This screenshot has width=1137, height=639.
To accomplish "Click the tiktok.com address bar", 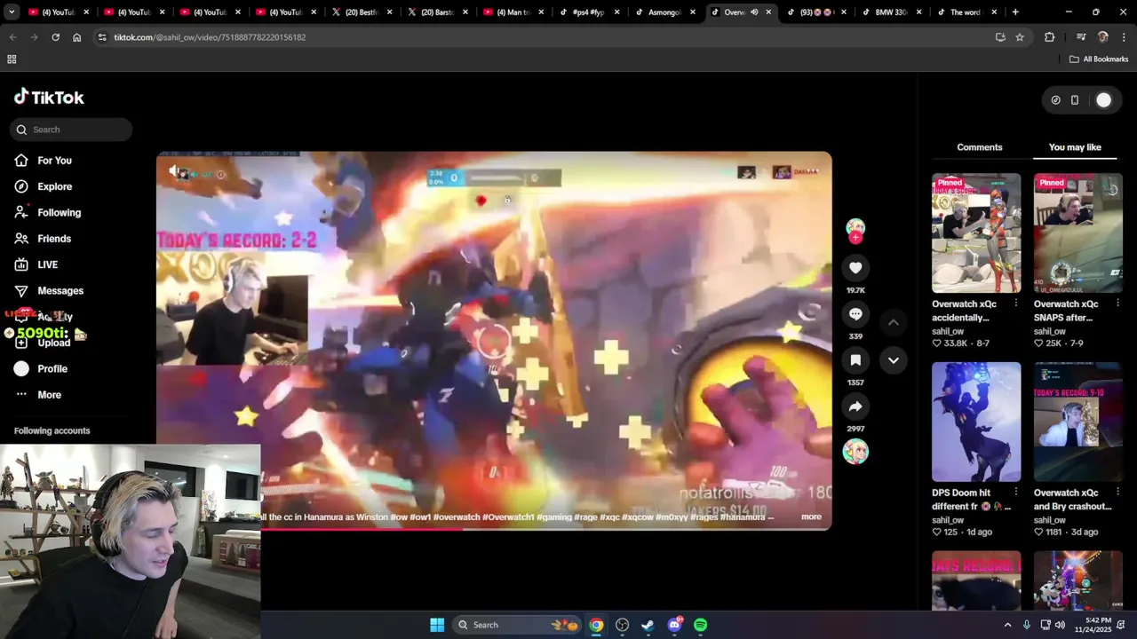I will click(551, 37).
